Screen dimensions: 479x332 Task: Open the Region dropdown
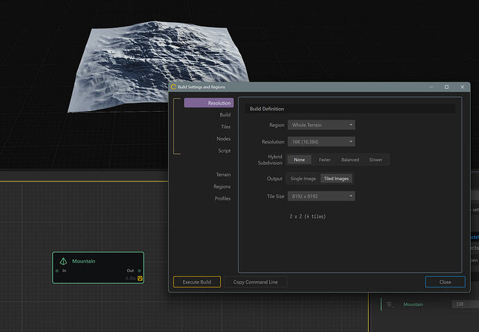pyautogui.click(x=322, y=125)
